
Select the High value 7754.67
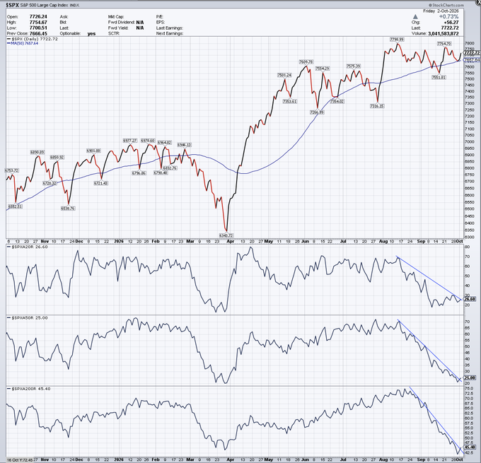(38, 23)
